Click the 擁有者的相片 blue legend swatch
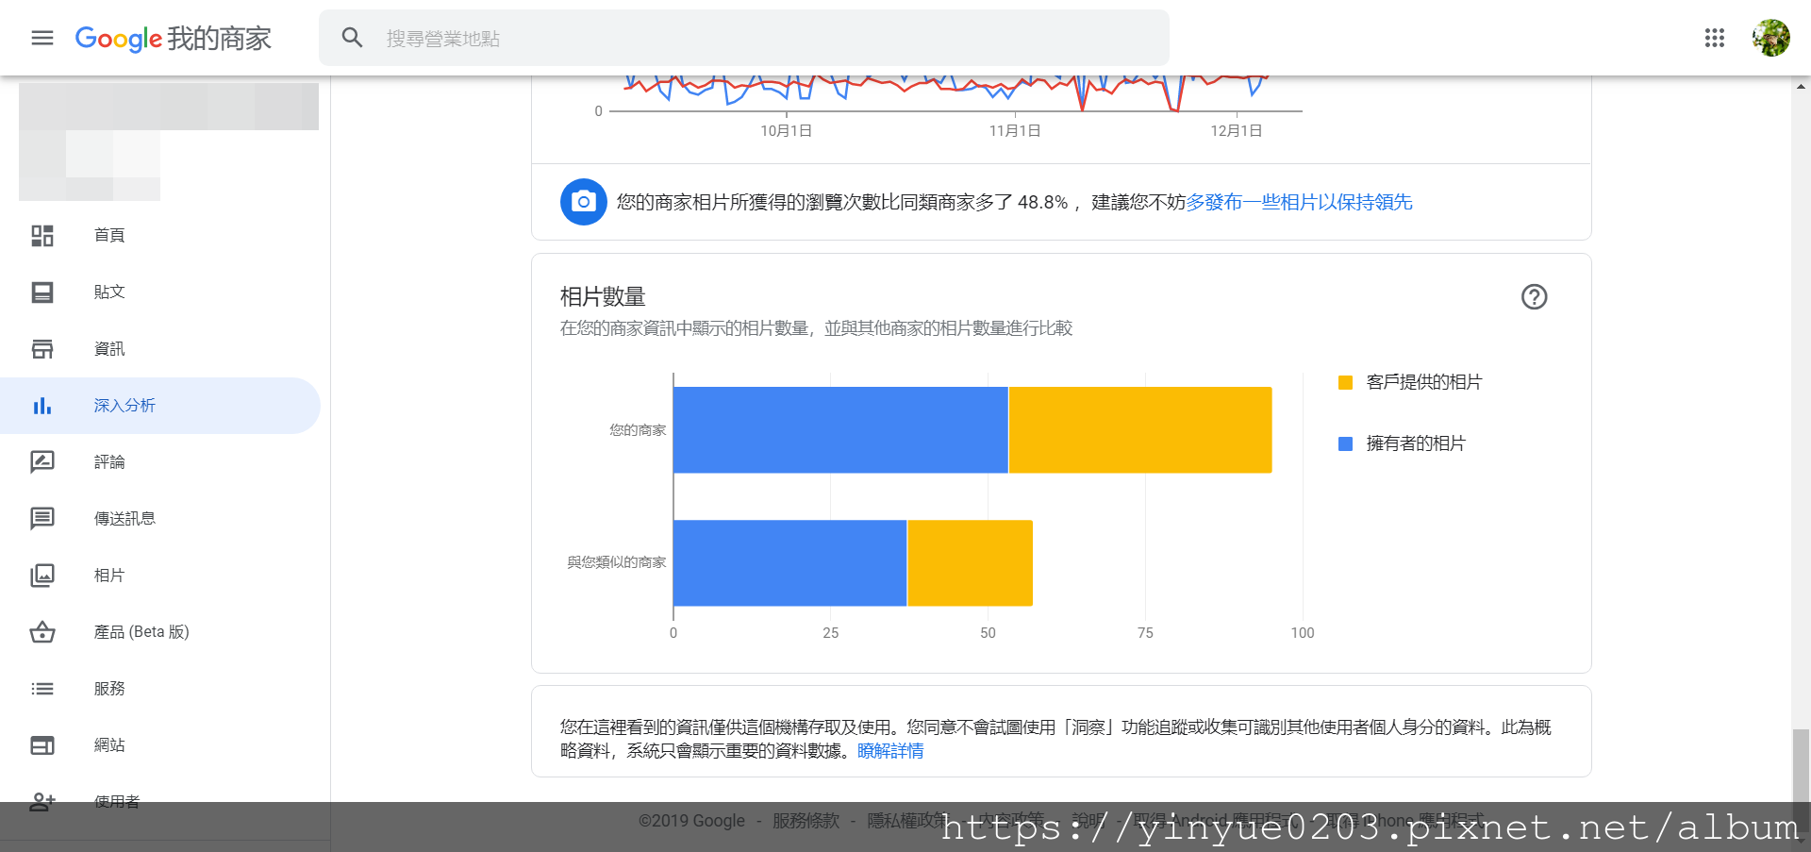 1346,443
